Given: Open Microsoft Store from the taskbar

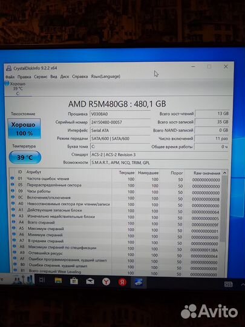Looking at the screenshot, I should pyautogui.click(x=74, y=282).
